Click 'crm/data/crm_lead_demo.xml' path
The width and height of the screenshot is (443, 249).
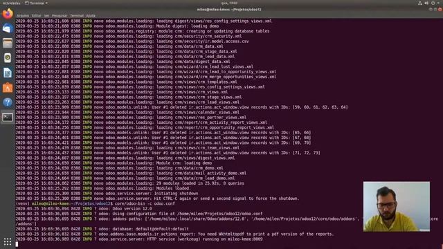[x=205, y=178]
